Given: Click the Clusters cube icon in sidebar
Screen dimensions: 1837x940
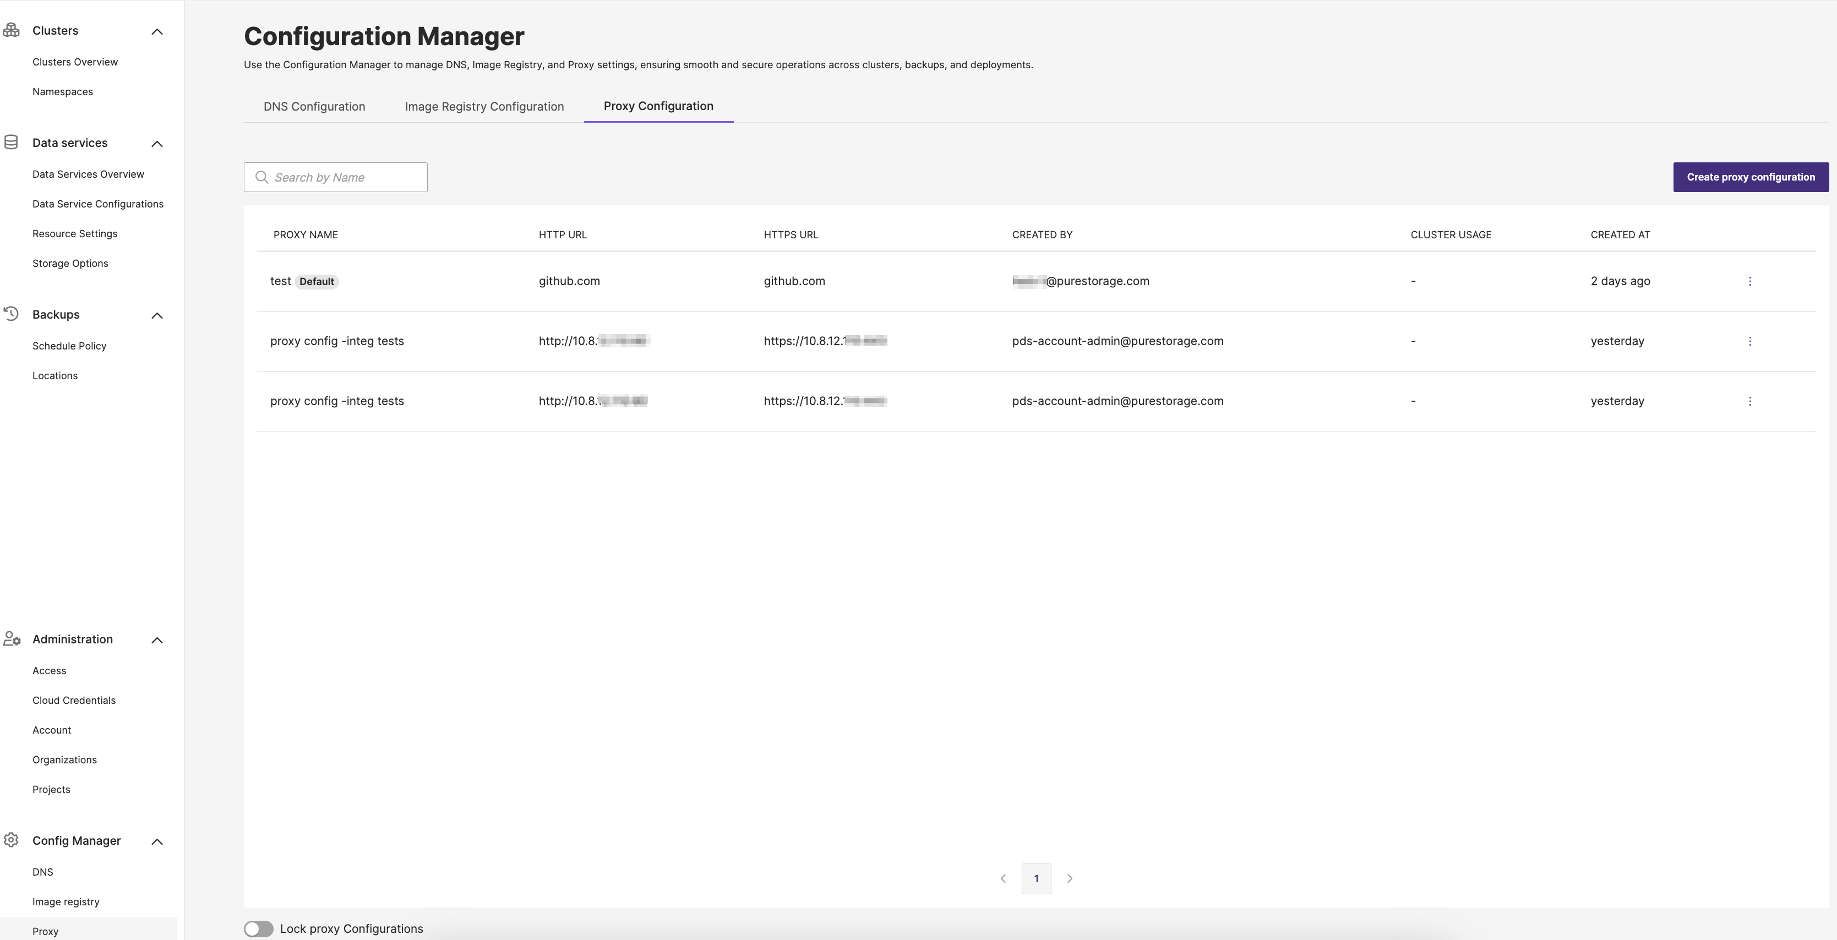Looking at the screenshot, I should click(10, 30).
